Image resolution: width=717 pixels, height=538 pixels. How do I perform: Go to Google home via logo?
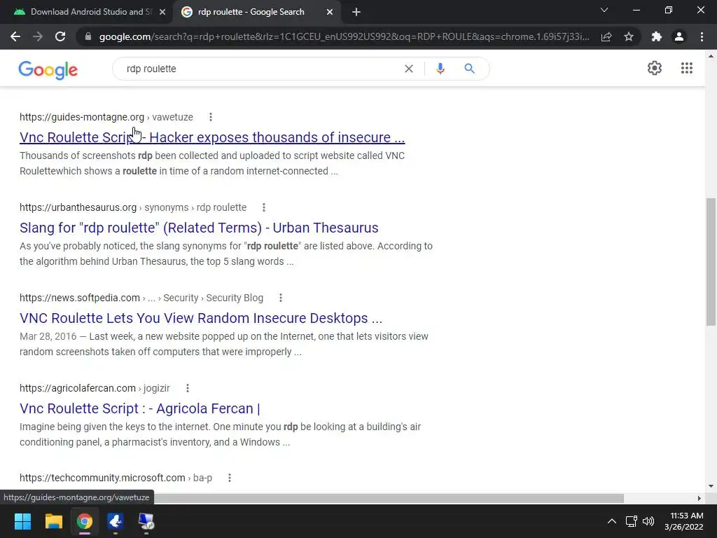[x=48, y=70]
